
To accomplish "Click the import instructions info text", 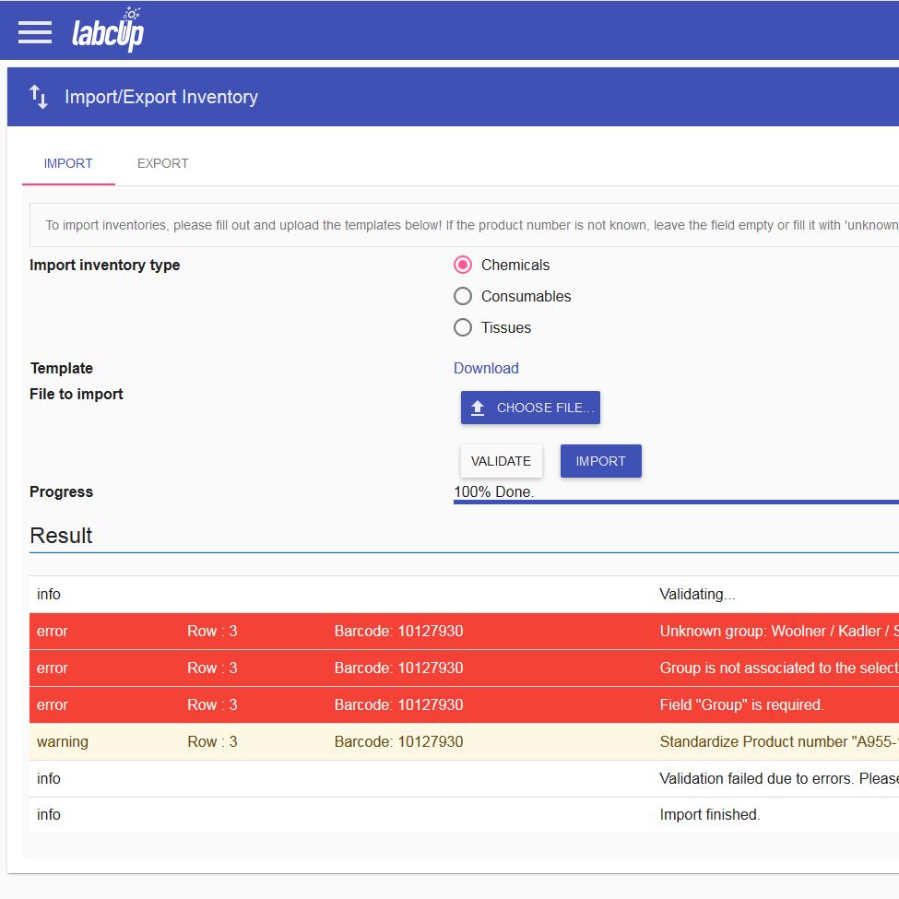I will pyautogui.click(x=472, y=225).
